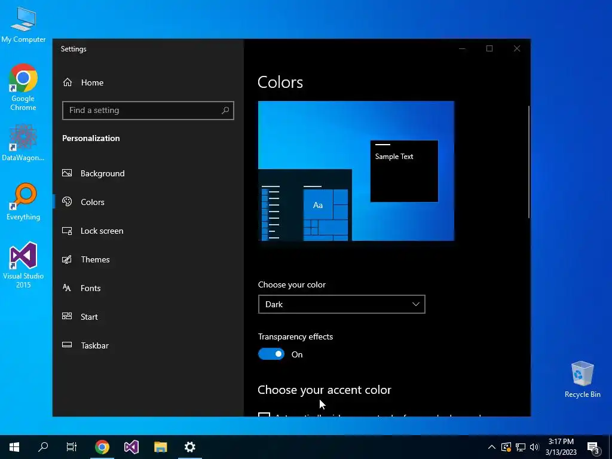Click the Show desktop strip on taskbar
Viewport: 612px width, 459px height.
[610, 447]
